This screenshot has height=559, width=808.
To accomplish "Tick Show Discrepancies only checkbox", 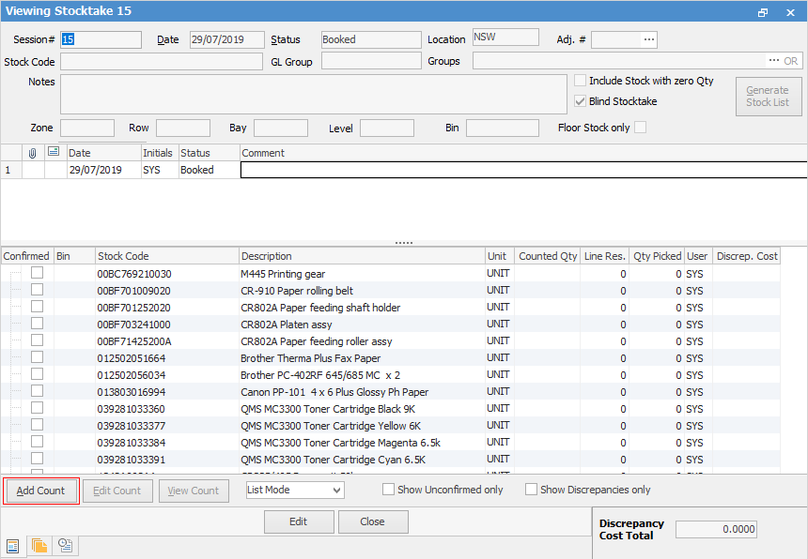I will click(532, 490).
